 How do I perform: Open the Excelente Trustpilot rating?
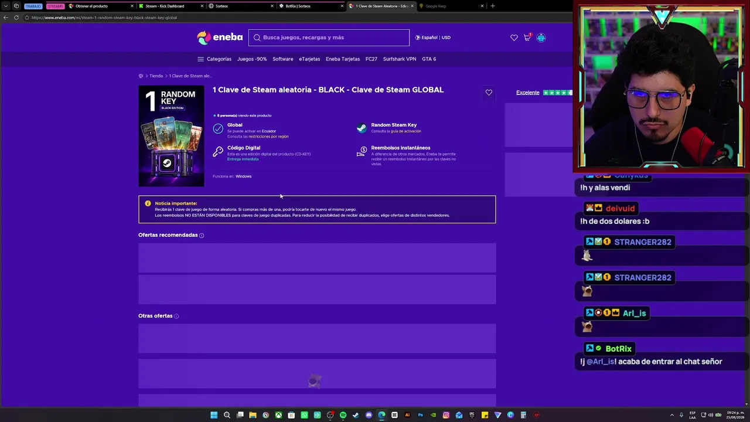coord(527,93)
